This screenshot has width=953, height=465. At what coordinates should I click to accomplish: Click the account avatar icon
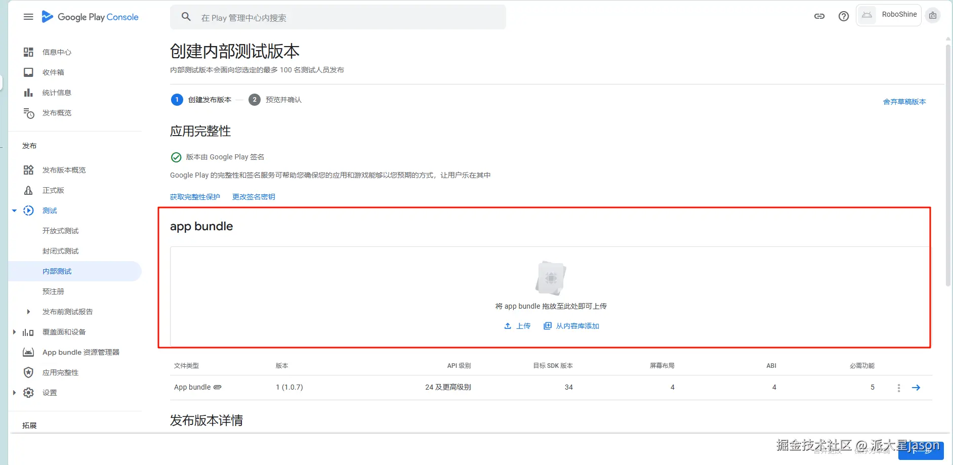point(933,15)
